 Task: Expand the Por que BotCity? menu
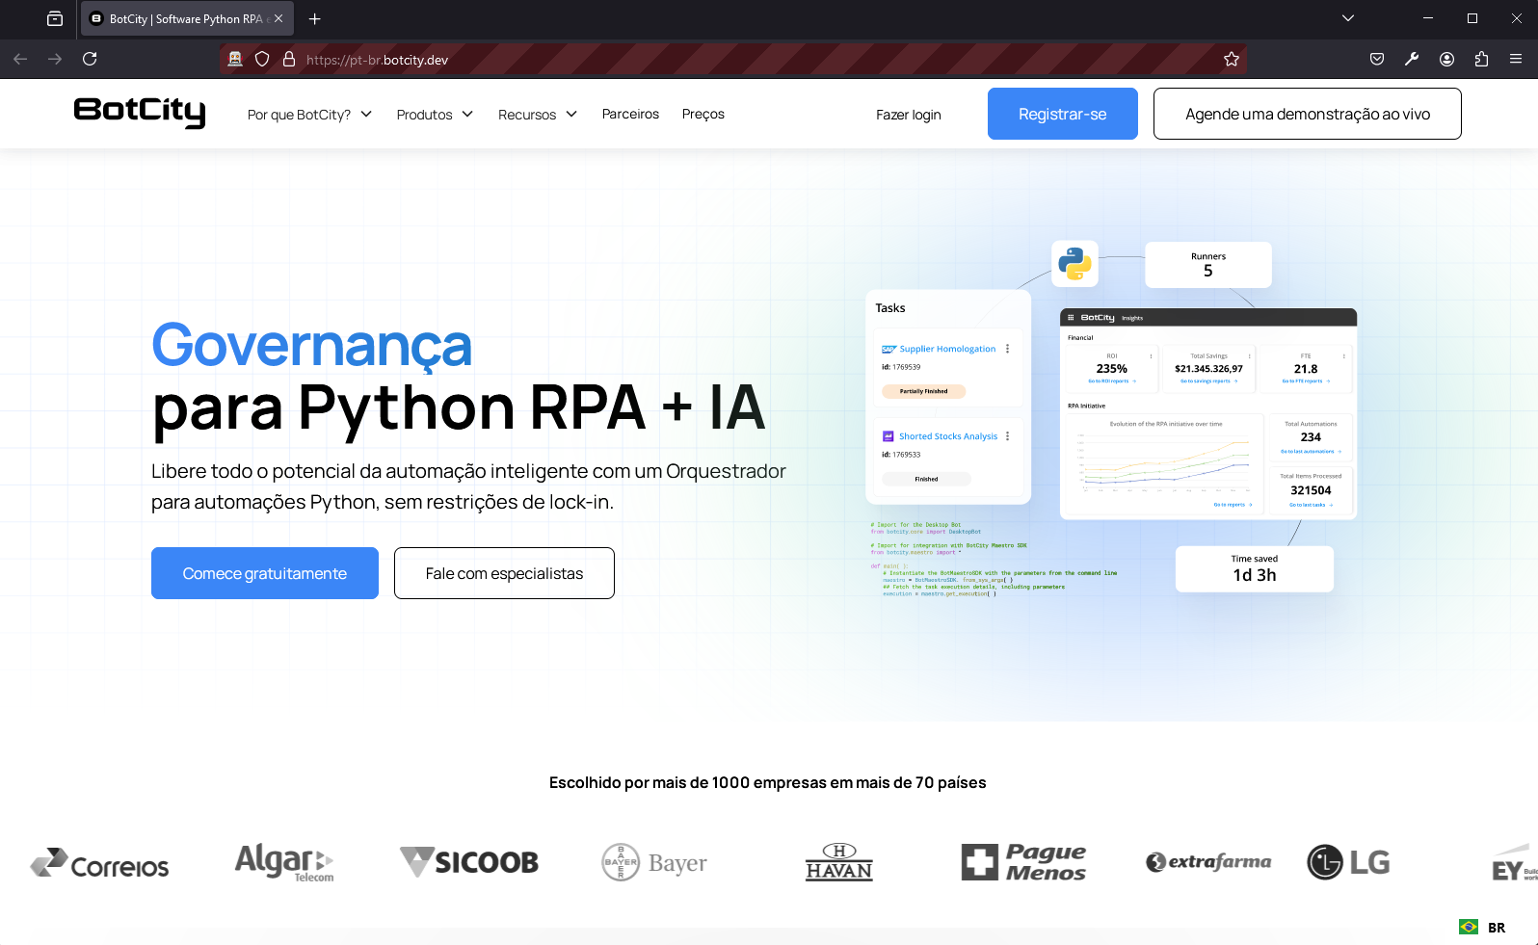coord(309,115)
